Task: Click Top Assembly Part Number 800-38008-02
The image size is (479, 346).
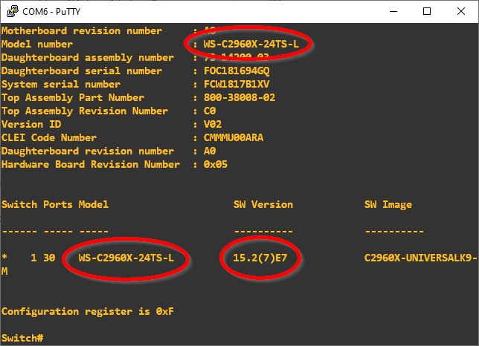Action: (239, 97)
